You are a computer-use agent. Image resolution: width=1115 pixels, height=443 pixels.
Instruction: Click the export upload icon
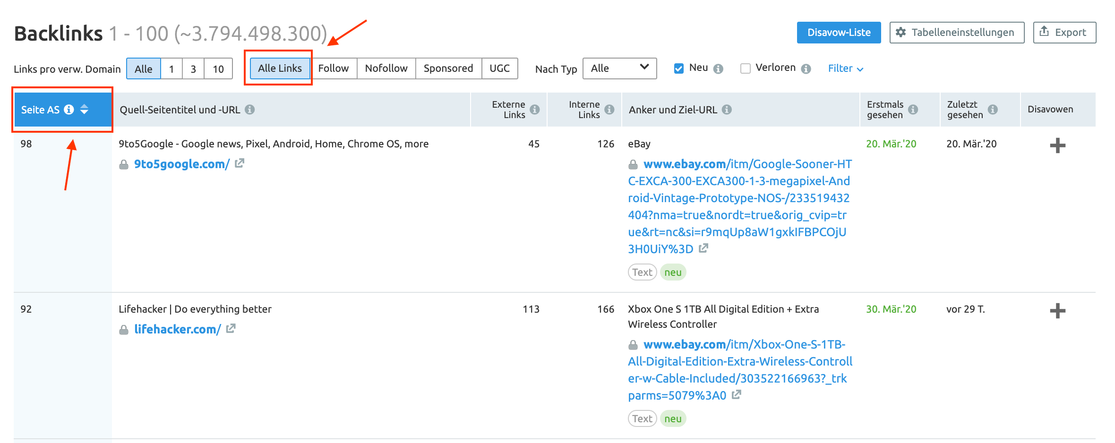pyautogui.click(x=1045, y=32)
